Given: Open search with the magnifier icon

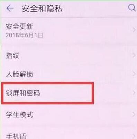Looking at the screenshot, I should tap(132, 8).
